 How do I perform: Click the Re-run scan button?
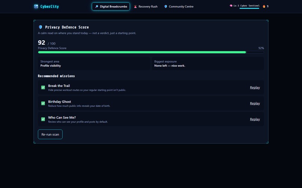pyautogui.click(x=50, y=135)
